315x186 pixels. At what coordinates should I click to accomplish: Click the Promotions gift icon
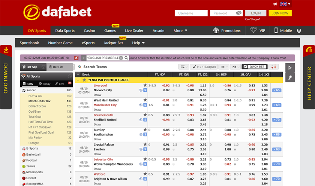pyautogui.click(x=216, y=31)
